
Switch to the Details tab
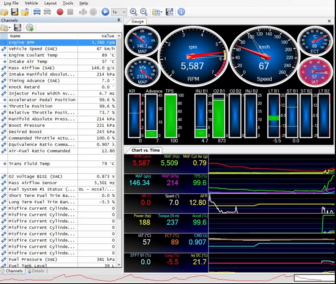35,271
